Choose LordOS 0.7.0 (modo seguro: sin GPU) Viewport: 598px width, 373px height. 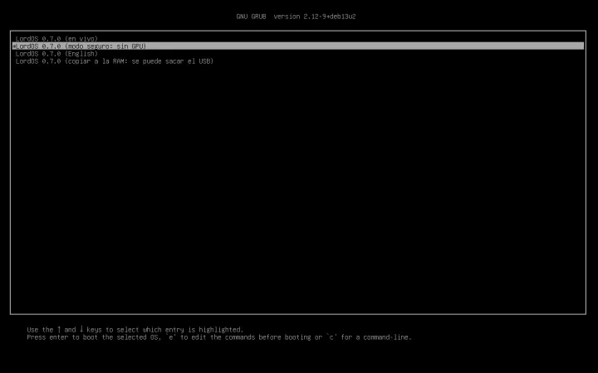click(x=298, y=46)
